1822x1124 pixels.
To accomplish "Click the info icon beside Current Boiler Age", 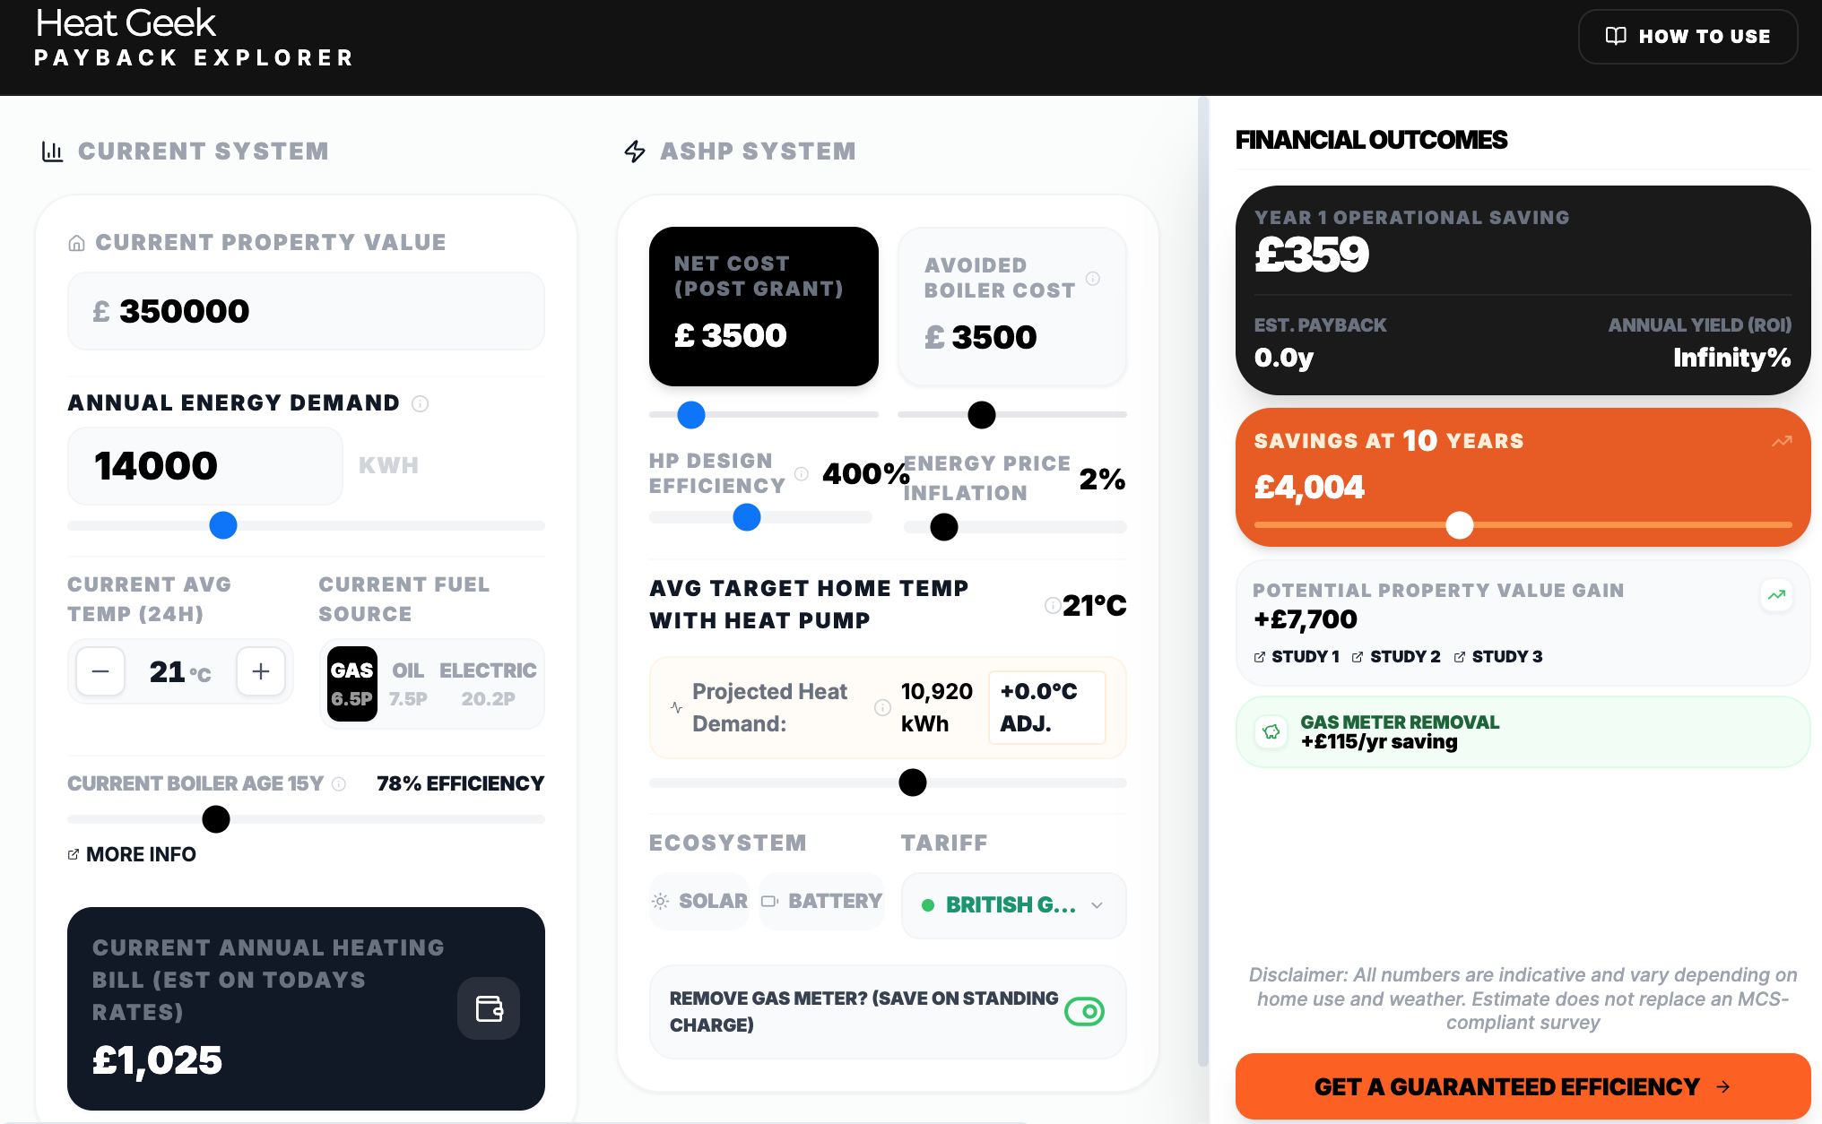I will point(339,784).
